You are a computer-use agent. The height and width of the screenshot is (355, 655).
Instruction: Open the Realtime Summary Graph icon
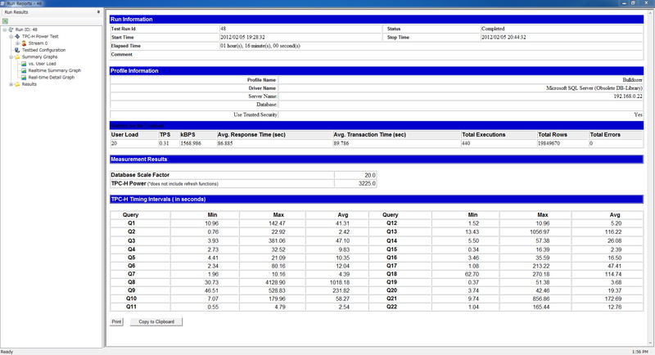pos(24,70)
